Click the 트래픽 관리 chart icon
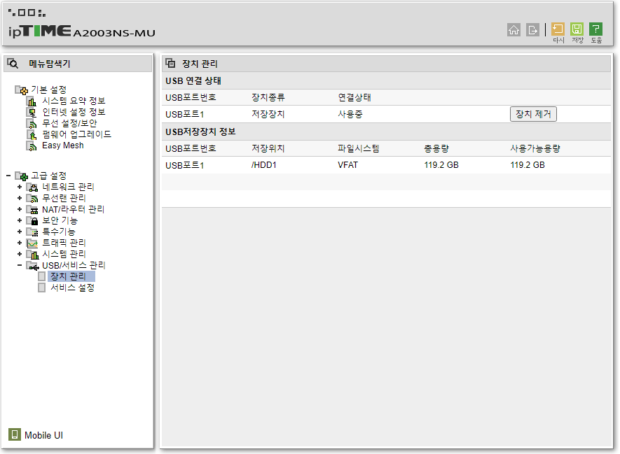Viewport: 620px width, 454px height. [32, 243]
